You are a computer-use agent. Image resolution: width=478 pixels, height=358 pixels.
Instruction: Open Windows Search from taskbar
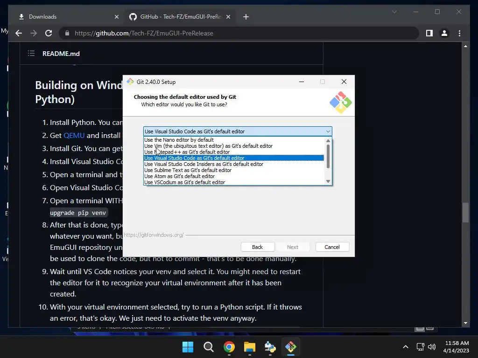tap(209, 347)
